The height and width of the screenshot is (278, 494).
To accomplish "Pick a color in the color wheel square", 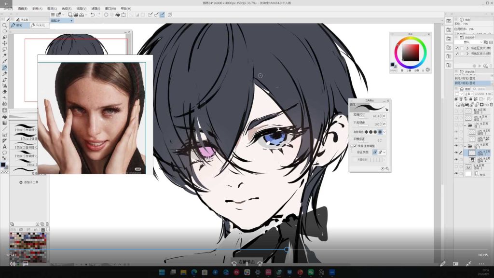I will tap(411, 52).
